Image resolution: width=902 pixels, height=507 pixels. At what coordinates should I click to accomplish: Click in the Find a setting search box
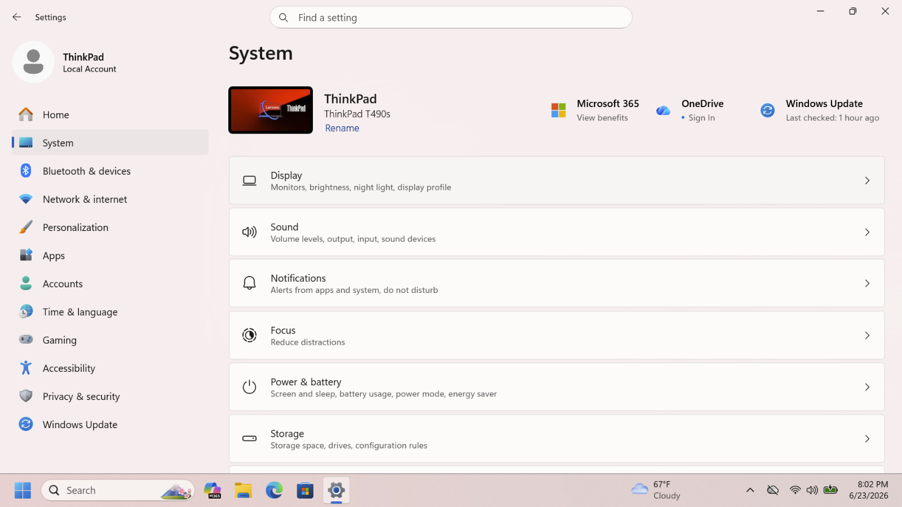point(451,17)
